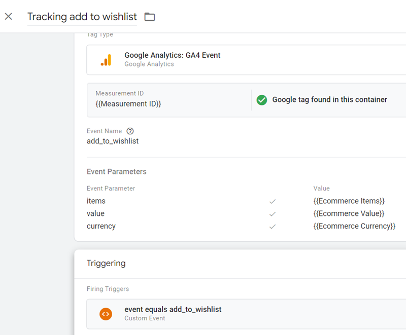406x335 pixels.
Task: Click the Google Analytics logo in Tag Type
Action: [106, 59]
